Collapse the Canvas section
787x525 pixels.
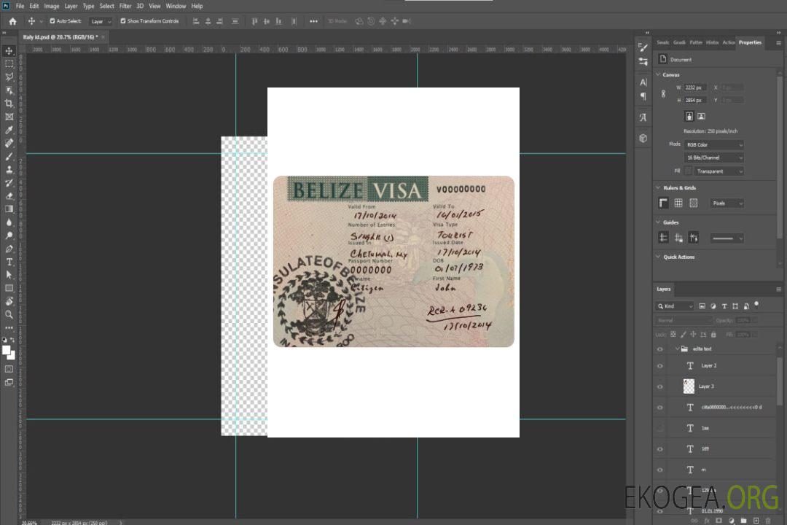pyautogui.click(x=658, y=74)
